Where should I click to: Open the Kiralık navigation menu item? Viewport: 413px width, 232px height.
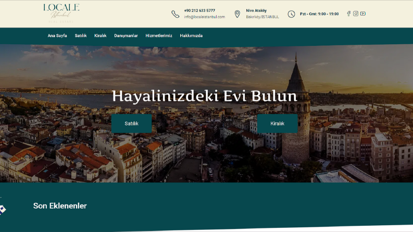click(101, 35)
